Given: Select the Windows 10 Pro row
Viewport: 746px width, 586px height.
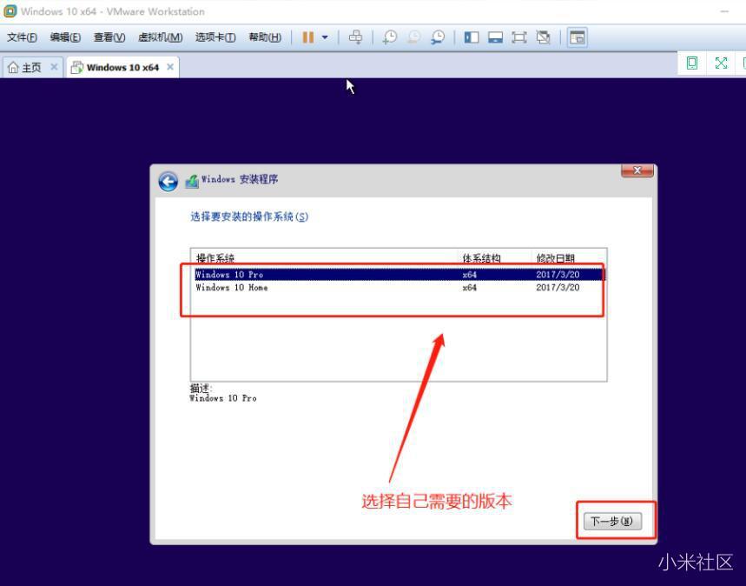Looking at the screenshot, I should [x=400, y=275].
